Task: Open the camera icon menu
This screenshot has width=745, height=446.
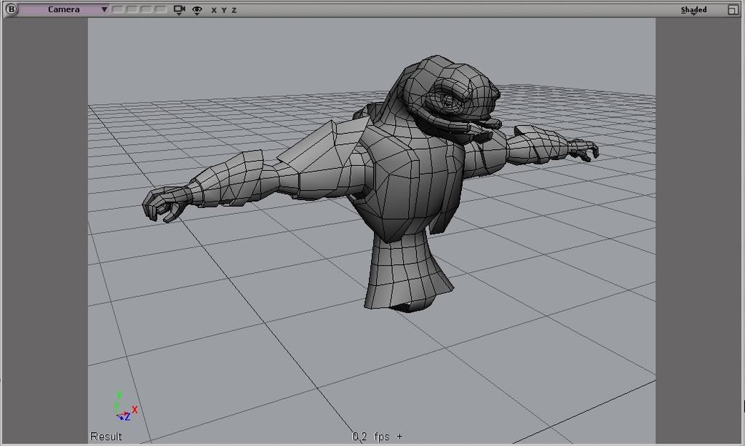Action: pyautogui.click(x=179, y=10)
